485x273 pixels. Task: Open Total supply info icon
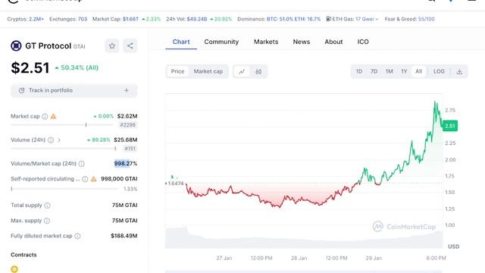47,206
